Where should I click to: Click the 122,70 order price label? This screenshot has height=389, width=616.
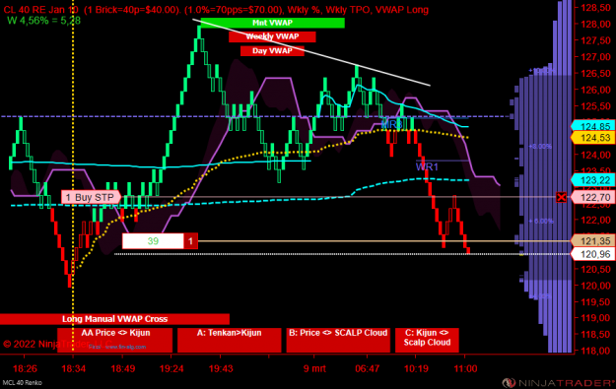(593, 197)
